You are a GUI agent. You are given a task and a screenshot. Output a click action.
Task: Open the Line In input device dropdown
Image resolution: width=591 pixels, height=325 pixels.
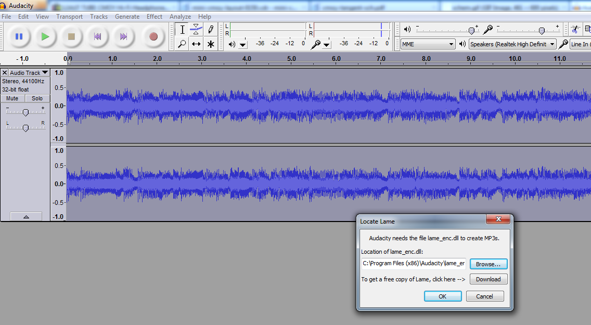(x=581, y=44)
